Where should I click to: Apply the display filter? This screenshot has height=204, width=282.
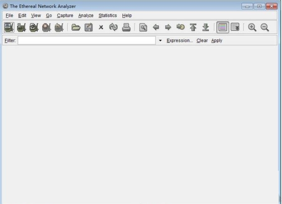click(217, 40)
